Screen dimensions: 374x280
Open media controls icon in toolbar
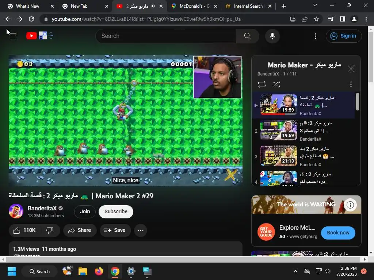pyautogui.click(x=331, y=19)
